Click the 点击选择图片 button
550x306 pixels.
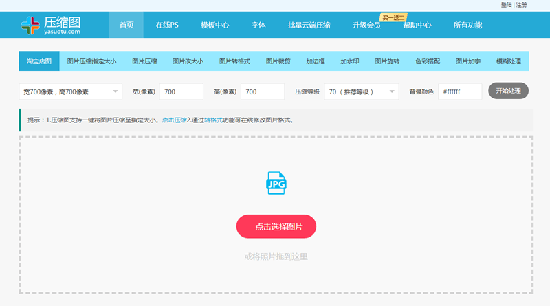pos(276,226)
